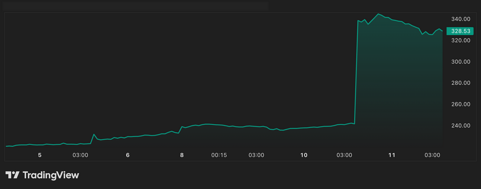Image resolution: width=481 pixels, height=189 pixels.
Task: Click the 03:00 label right of 11
Action: click(x=432, y=155)
